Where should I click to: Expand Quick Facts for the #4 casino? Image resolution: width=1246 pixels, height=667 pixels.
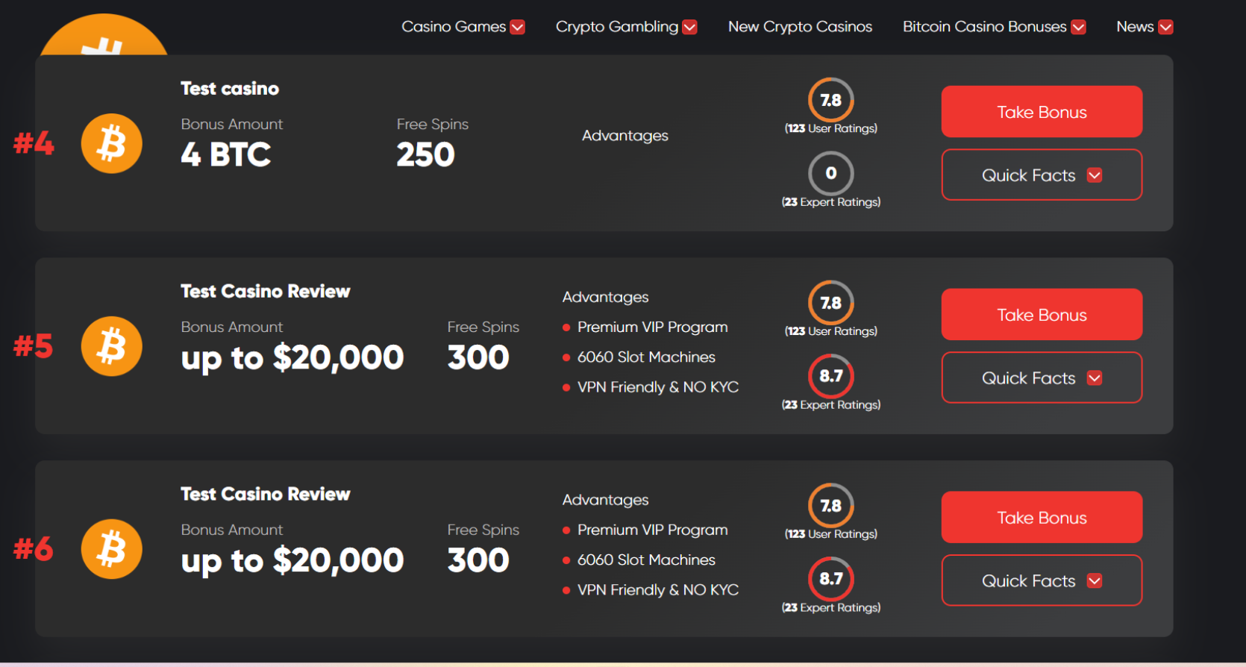click(x=1042, y=175)
